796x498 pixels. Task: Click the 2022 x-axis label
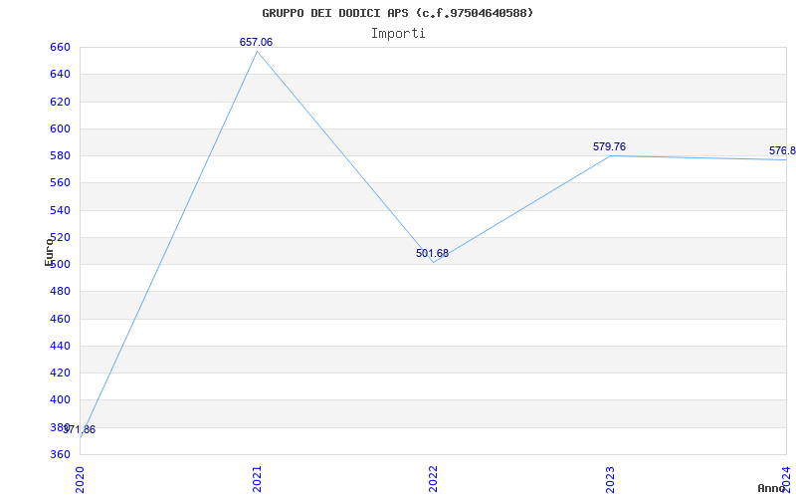click(x=433, y=479)
